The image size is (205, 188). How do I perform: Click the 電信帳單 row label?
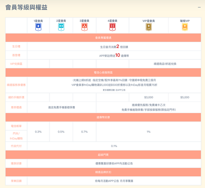coord(16,126)
